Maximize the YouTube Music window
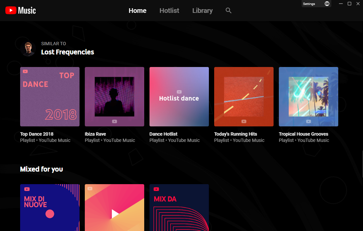The height and width of the screenshot is (231, 363). click(x=349, y=4)
